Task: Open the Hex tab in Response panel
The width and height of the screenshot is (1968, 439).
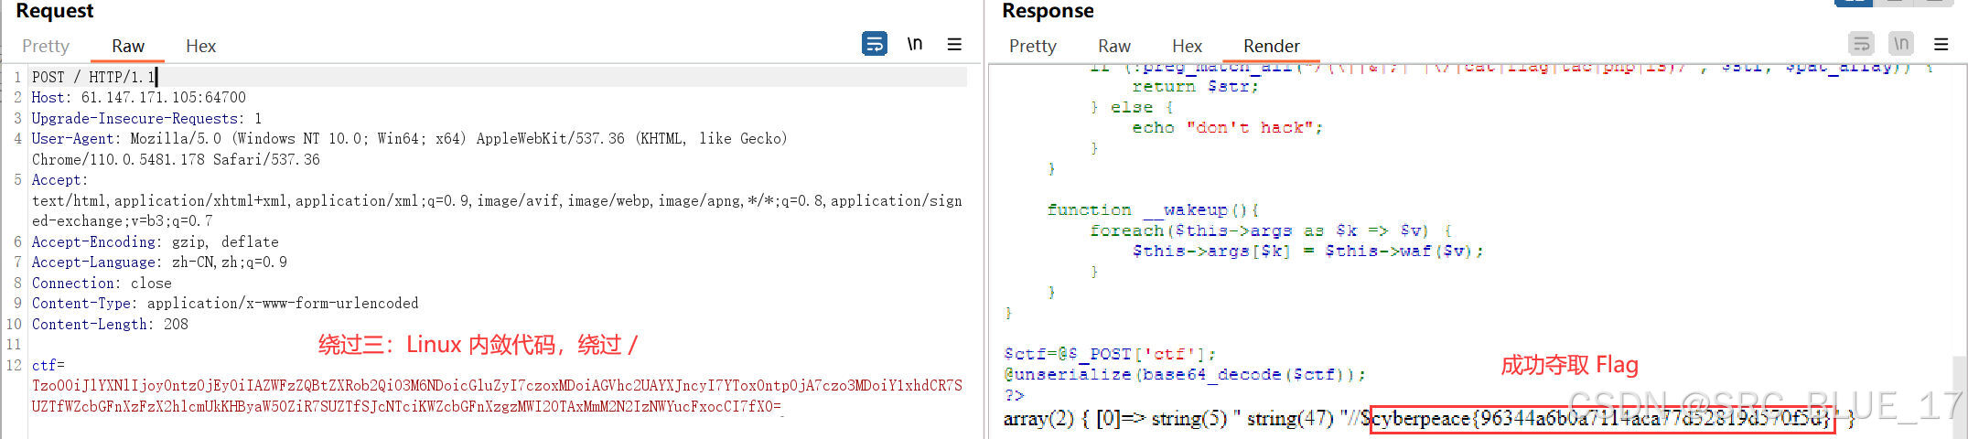Action: pyautogui.click(x=1187, y=46)
